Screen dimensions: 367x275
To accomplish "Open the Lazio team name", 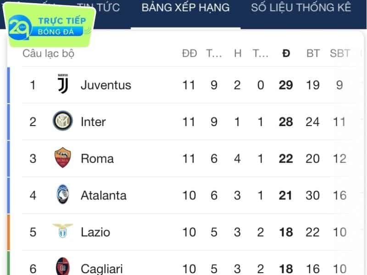I will click(x=95, y=232).
